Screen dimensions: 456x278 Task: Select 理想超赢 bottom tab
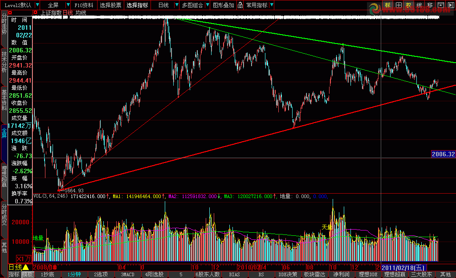(x=395, y=274)
